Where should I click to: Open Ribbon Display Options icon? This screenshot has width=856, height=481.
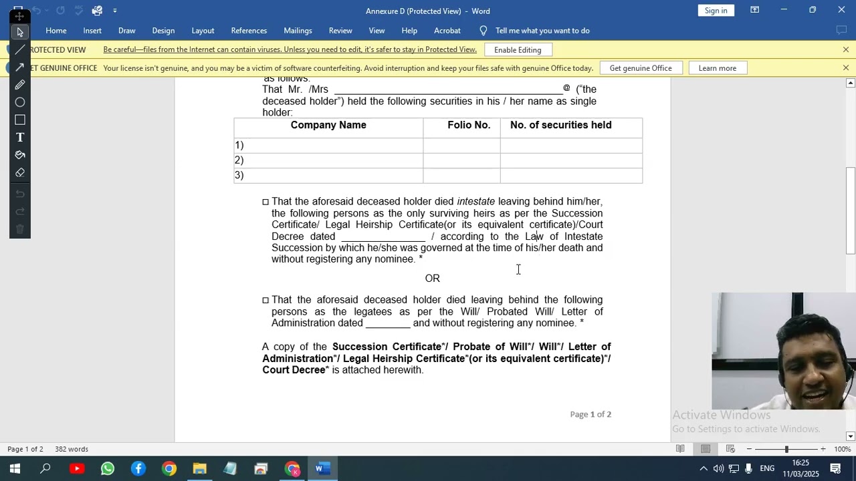754,10
